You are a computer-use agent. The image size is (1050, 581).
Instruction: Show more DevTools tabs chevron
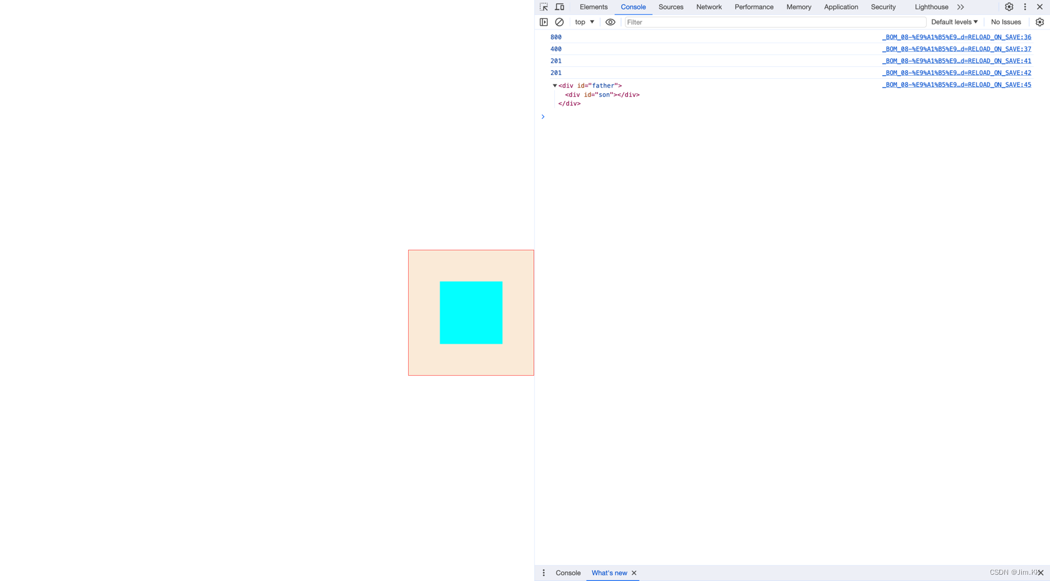click(960, 7)
